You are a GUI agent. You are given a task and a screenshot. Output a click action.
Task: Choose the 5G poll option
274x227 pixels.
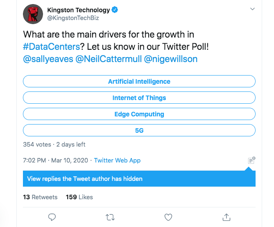[x=139, y=130]
